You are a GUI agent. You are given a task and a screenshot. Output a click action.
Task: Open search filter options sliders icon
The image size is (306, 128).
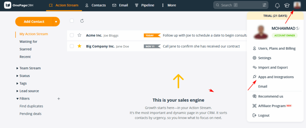pos(264,5)
